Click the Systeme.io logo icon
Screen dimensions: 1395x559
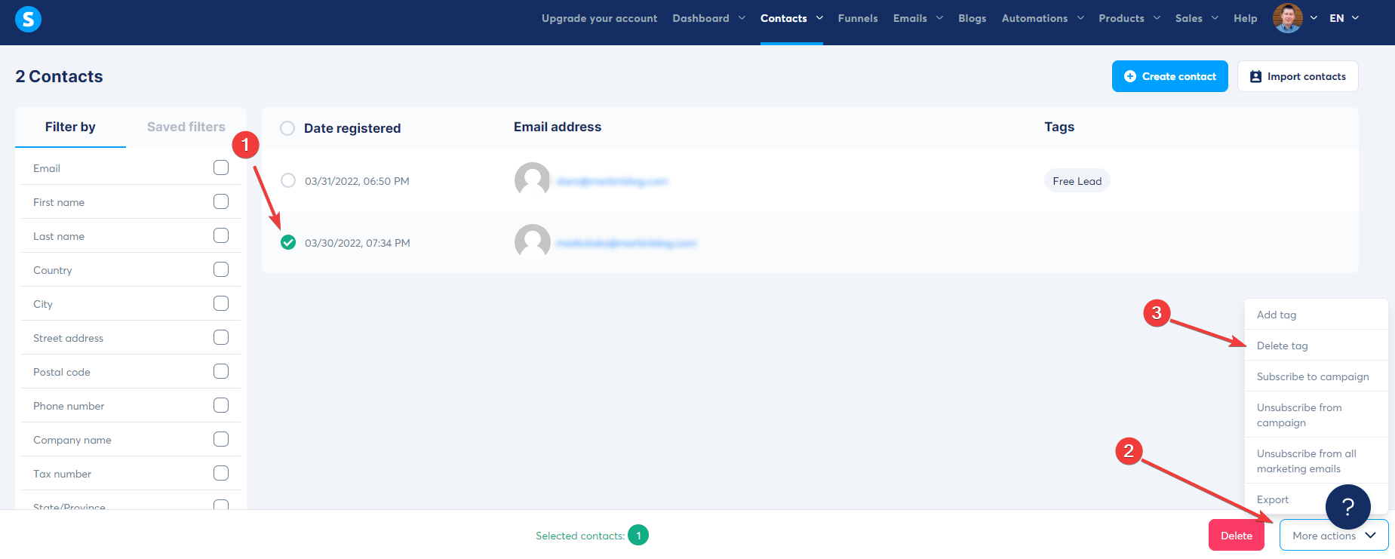28,19
